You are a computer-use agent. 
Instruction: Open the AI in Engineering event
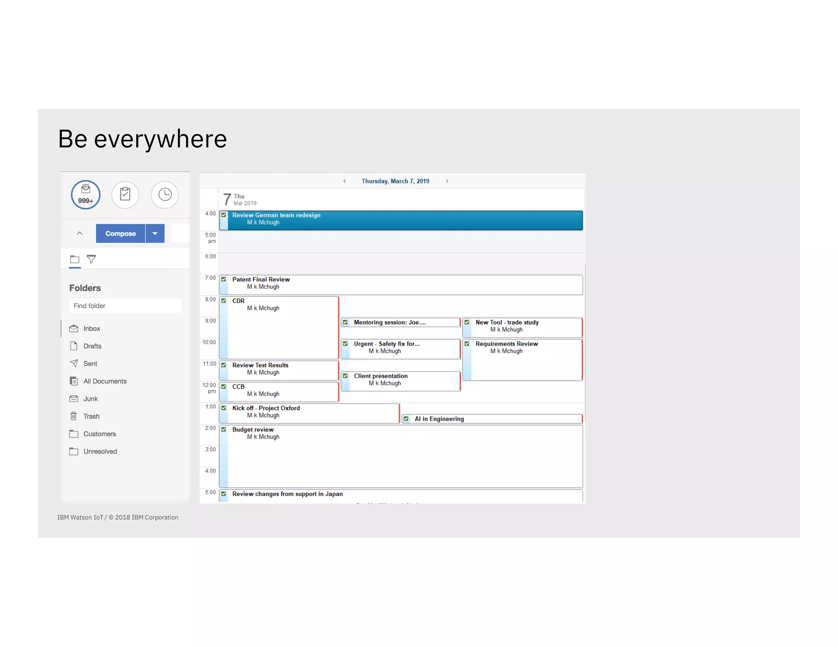coord(492,419)
